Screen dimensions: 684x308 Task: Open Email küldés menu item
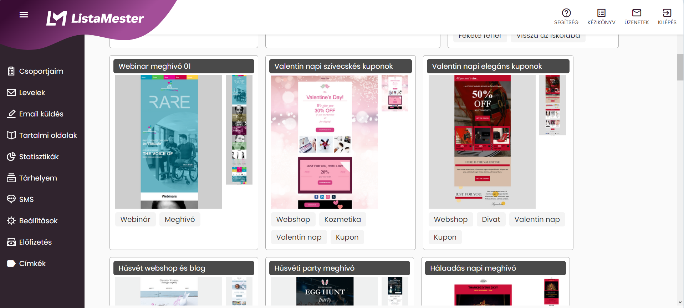click(x=42, y=114)
